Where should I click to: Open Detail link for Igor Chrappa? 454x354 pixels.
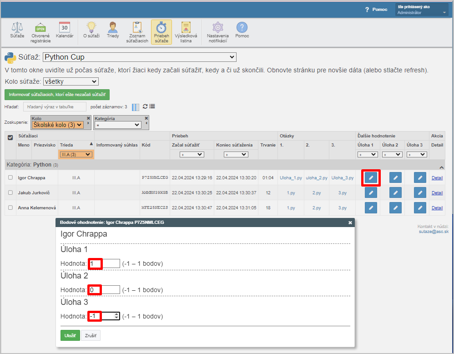(437, 178)
